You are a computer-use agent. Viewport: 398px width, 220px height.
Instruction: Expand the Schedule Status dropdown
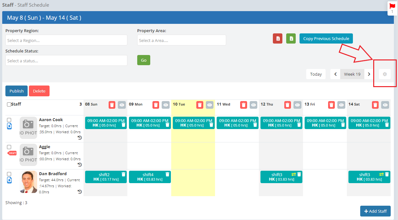point(66,60)
